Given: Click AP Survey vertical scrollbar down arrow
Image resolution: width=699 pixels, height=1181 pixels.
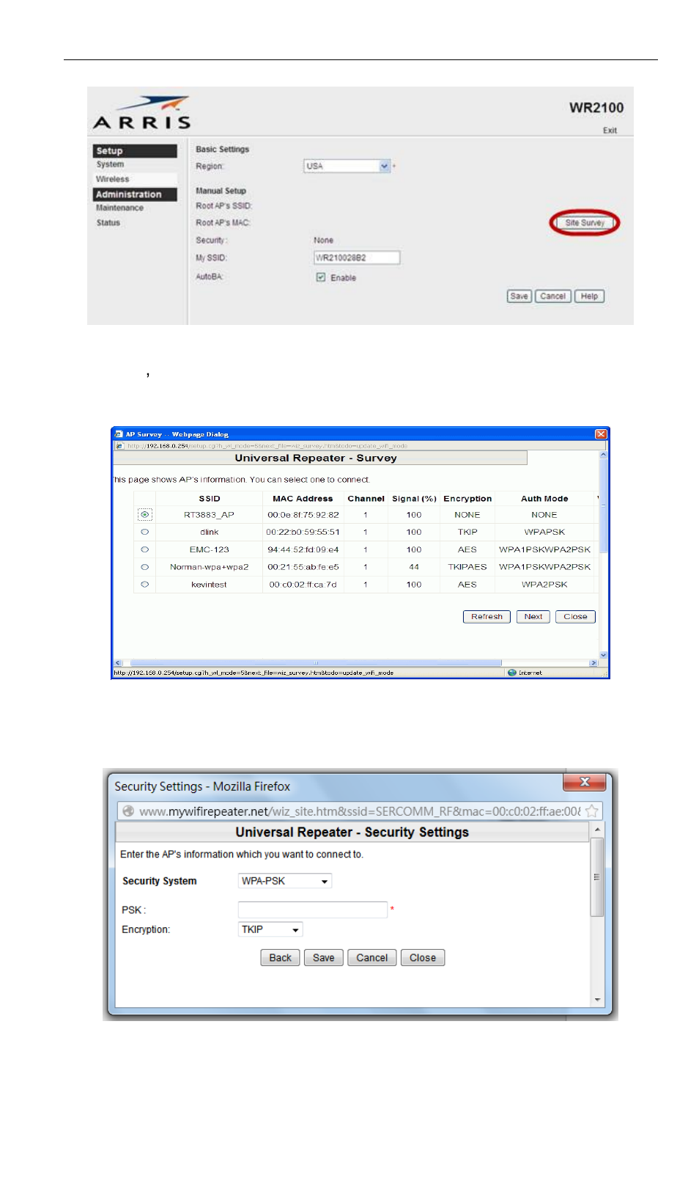Looking at the screenshot, I should (604, 655).
